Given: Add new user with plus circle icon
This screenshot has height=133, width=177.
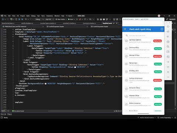Looking at the screenshot, I should coord(162,29).
